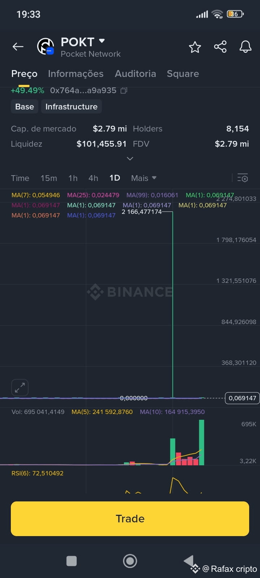Expand chart to fullscreen
The width and height of the screenshot is (260, 578).
tap(20, 388)
